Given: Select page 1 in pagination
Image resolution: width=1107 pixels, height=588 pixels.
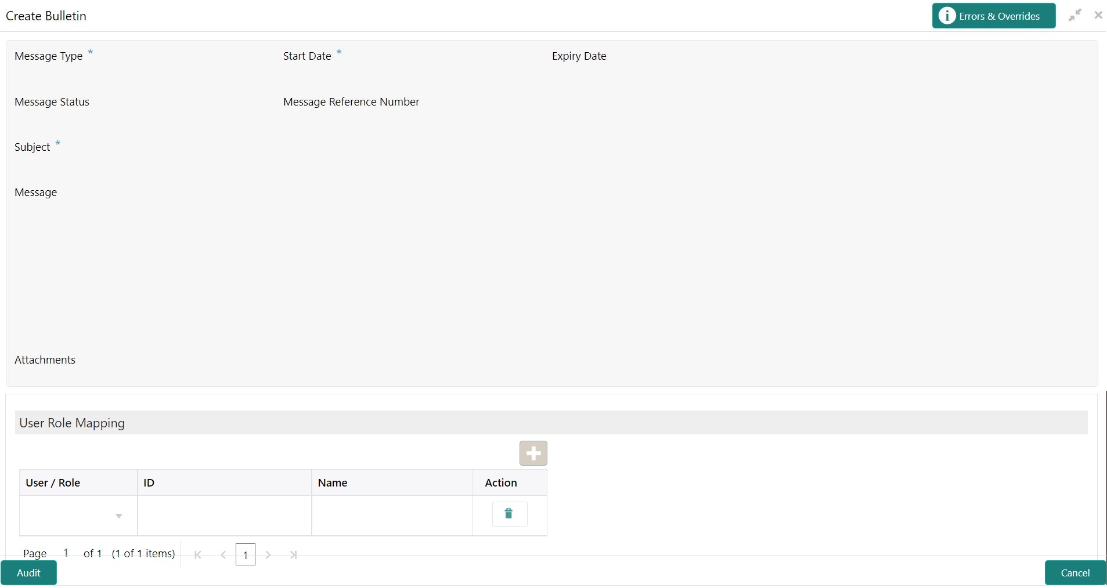Looking at the screenshot, I should tap(246, 555).
